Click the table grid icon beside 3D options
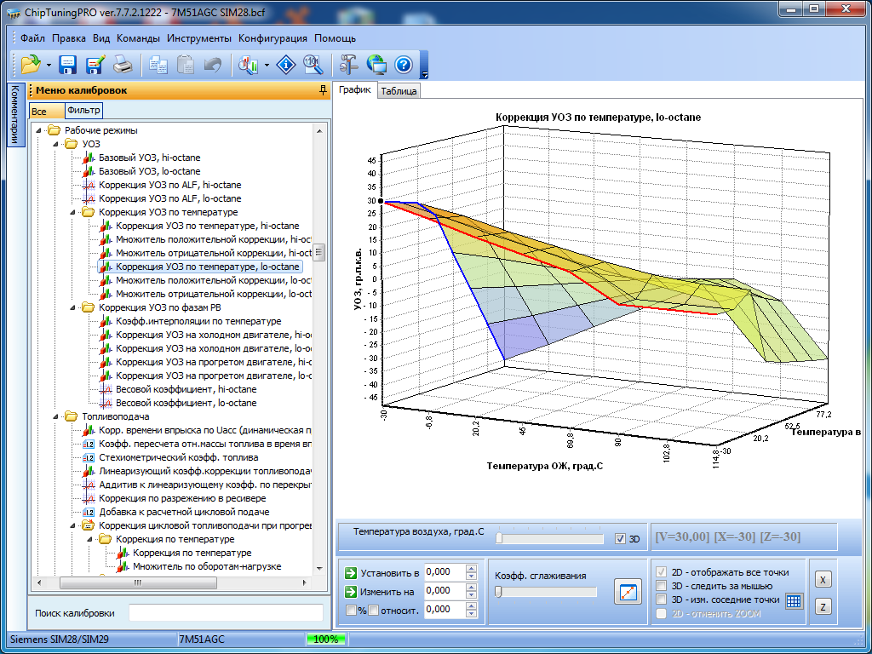This screenshot has height=654, width=872. click(x=795, y=600)
